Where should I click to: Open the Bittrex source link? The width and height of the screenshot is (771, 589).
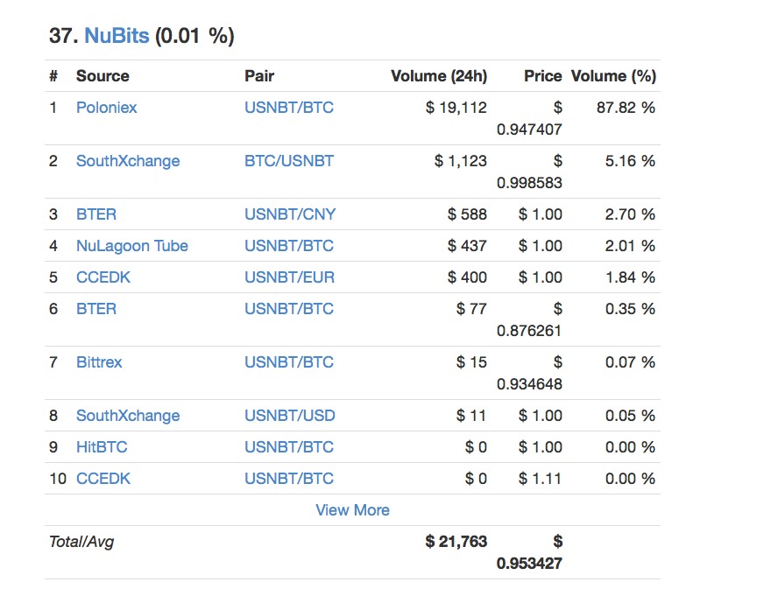[99, 362]
